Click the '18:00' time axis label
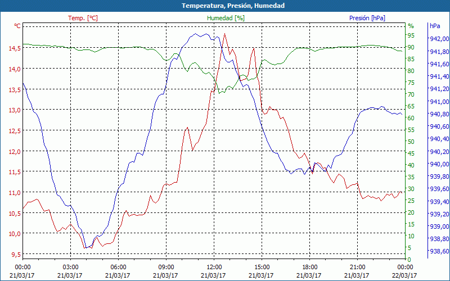450x281 pixels. pyautogui.click(x=309, y=268)
